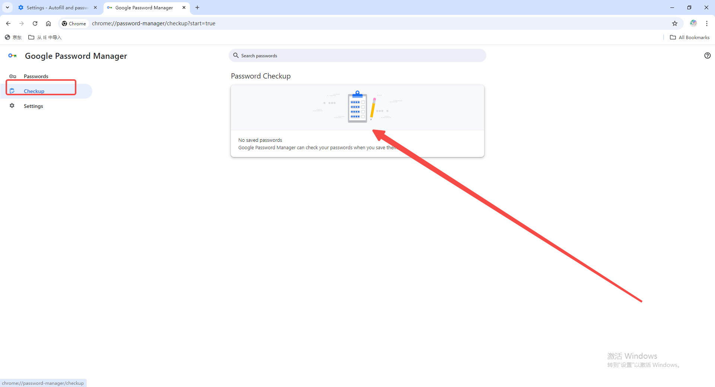Open the profile avatar menu
This screenshot has width=715, height=387.
tap(693, 23)
